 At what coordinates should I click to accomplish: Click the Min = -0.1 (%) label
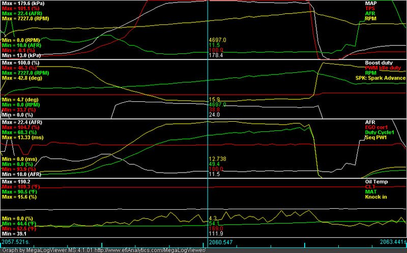coord(18,50)
